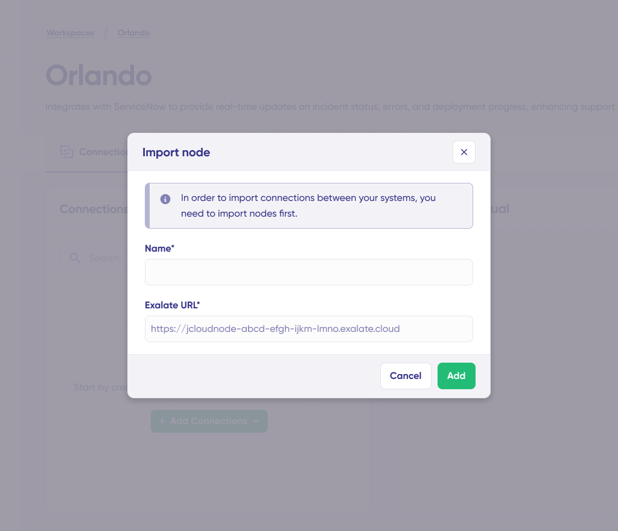Select the Import node dialog title
This screenshot has width=618, height=531.
click(x=176, y=152)
